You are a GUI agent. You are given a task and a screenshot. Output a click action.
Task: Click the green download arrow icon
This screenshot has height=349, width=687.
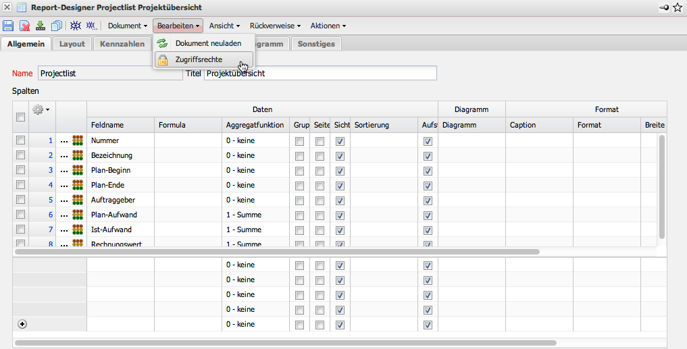click(x=41, y=26)
